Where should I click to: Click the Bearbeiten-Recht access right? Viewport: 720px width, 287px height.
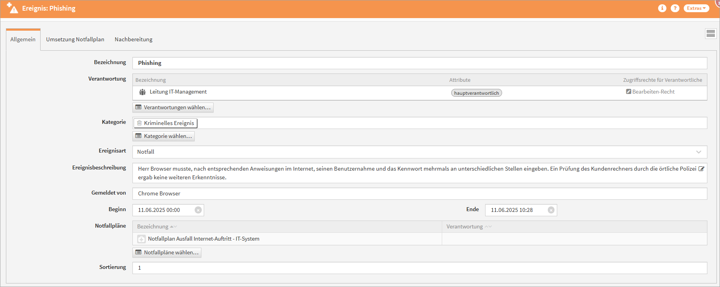coord(650,92)
